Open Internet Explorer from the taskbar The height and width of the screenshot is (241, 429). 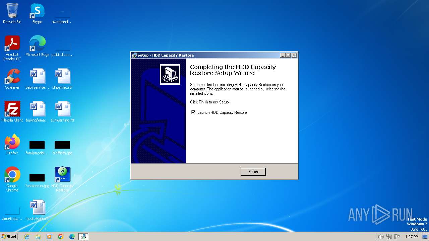tap(26, 237)
